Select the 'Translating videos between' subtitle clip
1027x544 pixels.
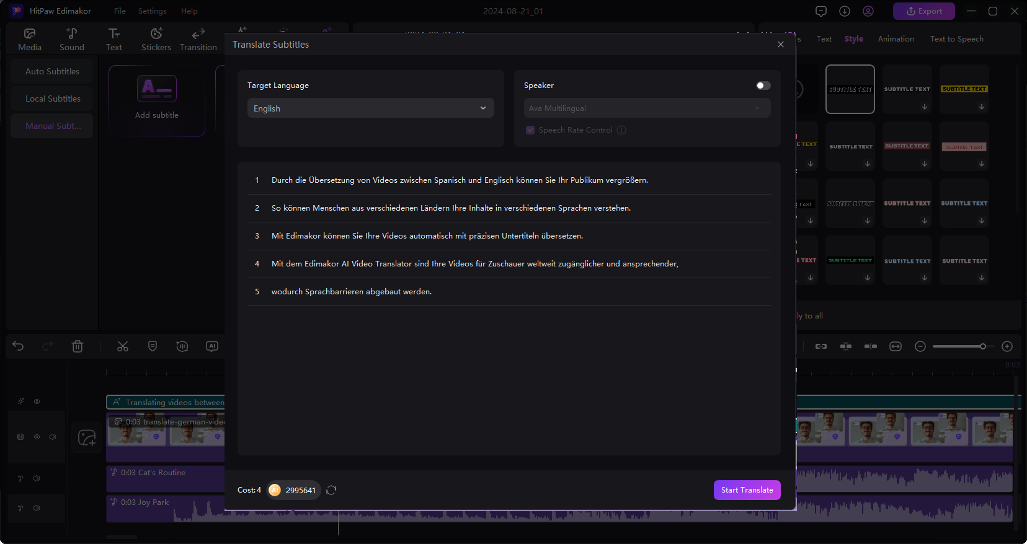click(x=166, y=402)
